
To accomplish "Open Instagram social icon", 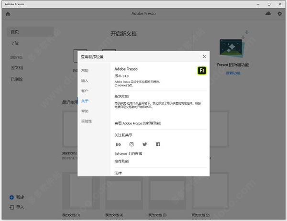I will click(132, 144).
